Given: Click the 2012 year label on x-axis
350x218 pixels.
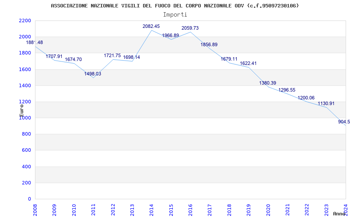Looking at the screenshot, I should 113,210.
